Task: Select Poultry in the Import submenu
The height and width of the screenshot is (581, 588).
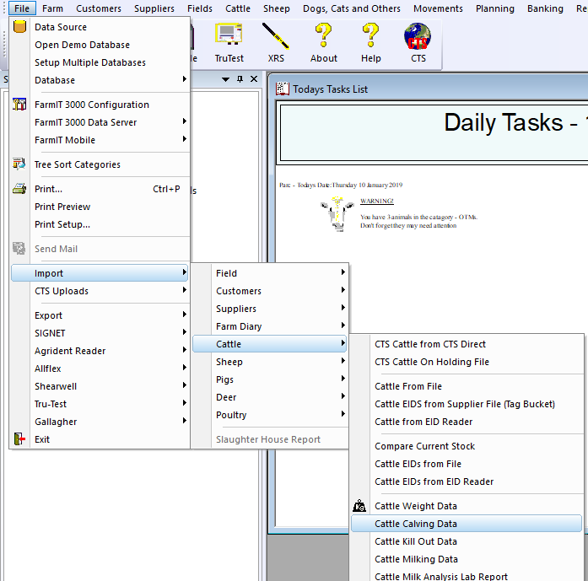Action: [270, 415]
